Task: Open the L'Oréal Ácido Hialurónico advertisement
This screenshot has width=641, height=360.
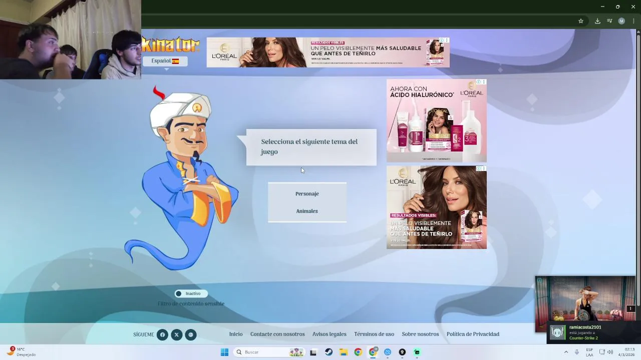Action: coord(437,120)
